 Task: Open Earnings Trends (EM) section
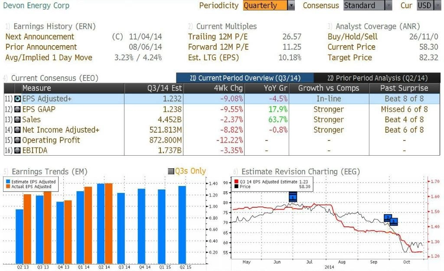click(49, 172)
